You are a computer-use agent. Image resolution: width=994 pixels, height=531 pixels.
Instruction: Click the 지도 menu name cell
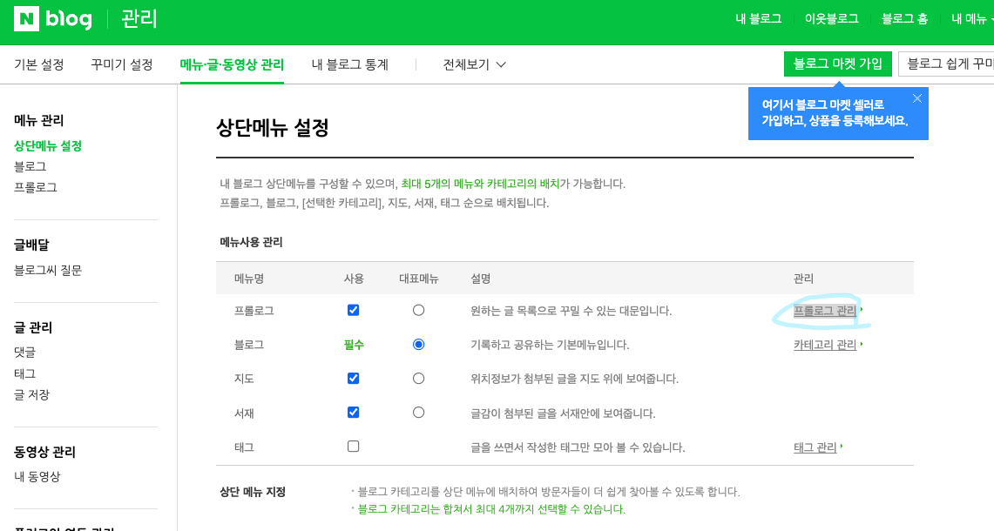point(244,379)
